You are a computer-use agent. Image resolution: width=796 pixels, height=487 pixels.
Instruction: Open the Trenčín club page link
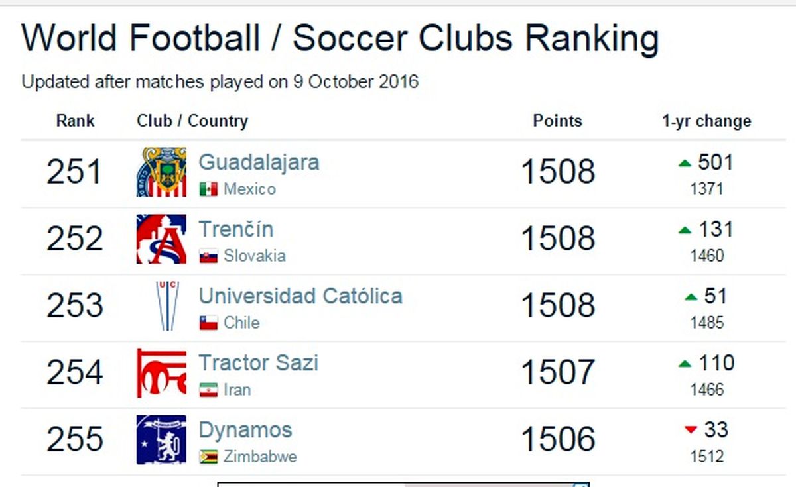click(x=235, y=229)
